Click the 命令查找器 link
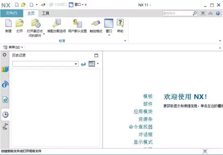 pyautogui.click(x=140, y=127)
